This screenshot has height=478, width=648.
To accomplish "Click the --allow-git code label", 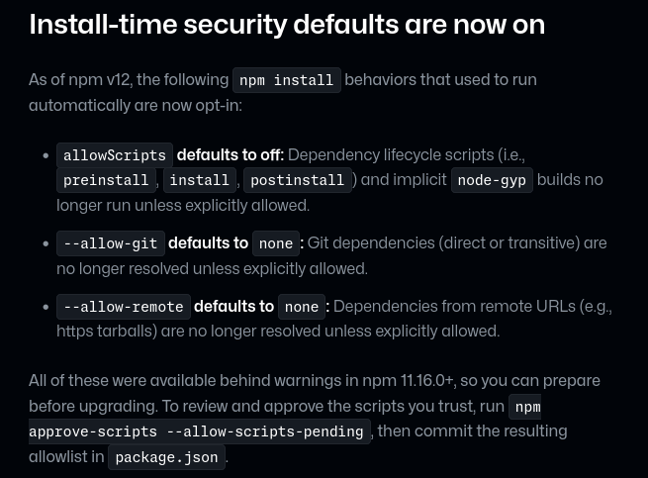I will (111, 243).
